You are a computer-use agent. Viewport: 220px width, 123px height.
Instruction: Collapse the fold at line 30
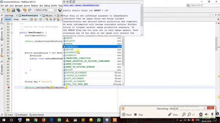tap(12, 24)
